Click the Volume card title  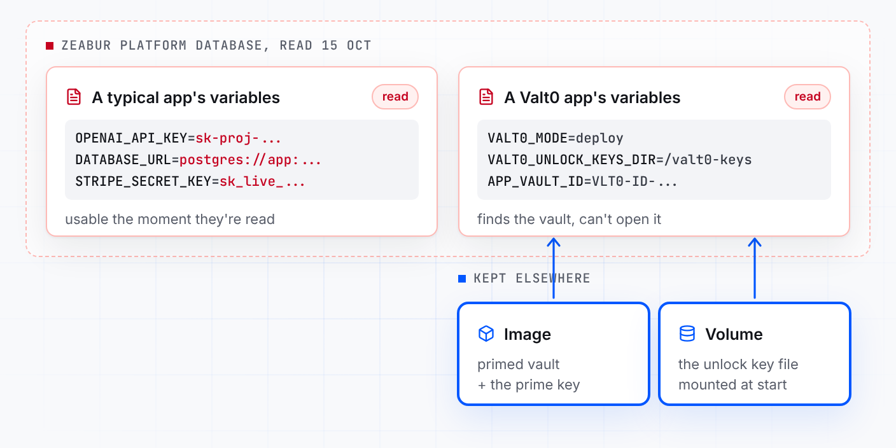(734, 334)
